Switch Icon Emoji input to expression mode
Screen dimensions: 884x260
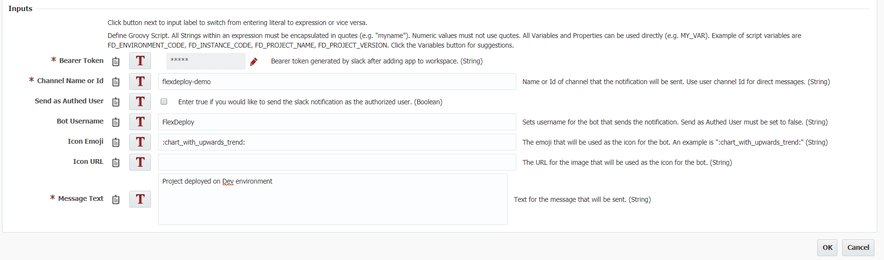tap(140, 142)
